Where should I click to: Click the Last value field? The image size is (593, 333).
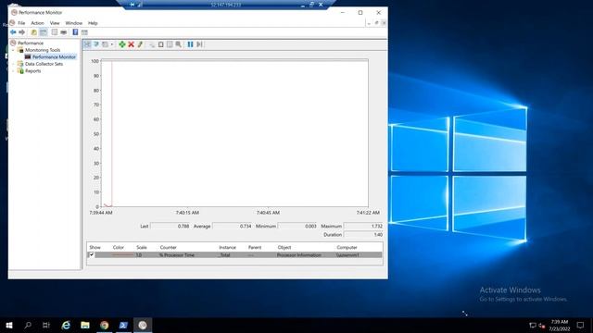170,226
